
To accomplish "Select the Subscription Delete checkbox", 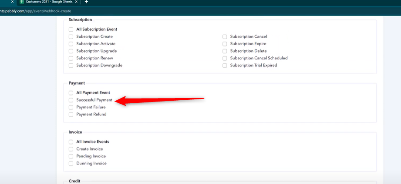I will click(x=225, y=51).
